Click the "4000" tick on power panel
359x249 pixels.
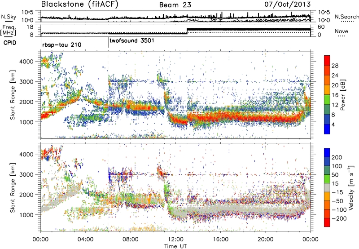[26, 62]
